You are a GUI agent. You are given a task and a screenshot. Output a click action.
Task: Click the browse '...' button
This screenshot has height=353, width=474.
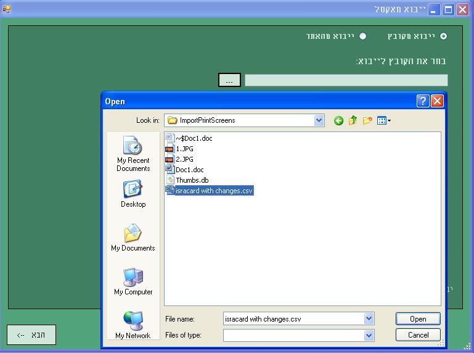pos(229,80)
